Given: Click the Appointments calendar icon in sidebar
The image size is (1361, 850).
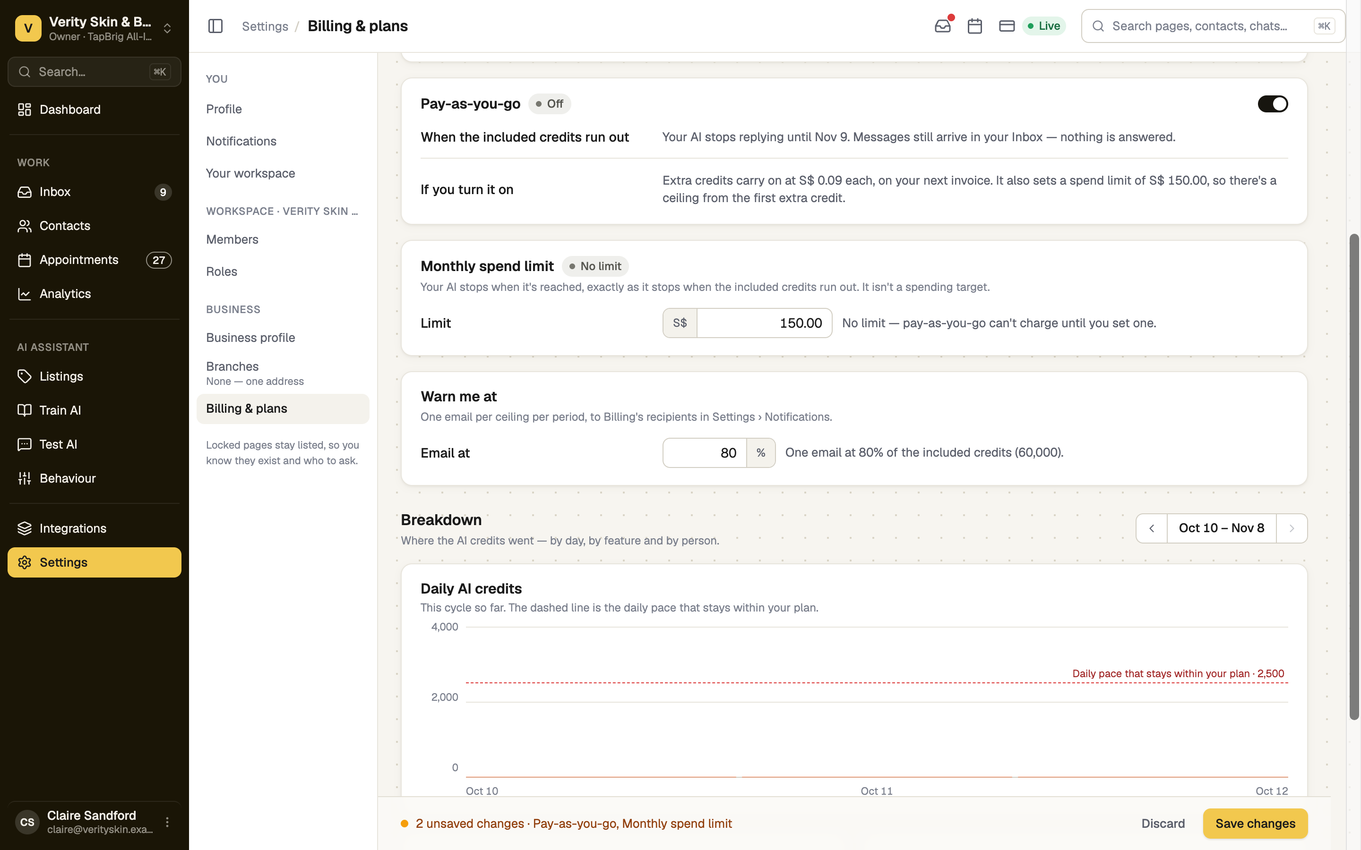Looking at the screenshot, I should tap(24, 260).
